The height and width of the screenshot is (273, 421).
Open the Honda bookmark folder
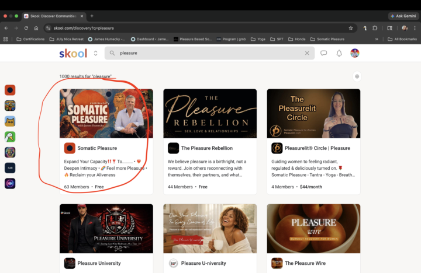pos(297,39)
